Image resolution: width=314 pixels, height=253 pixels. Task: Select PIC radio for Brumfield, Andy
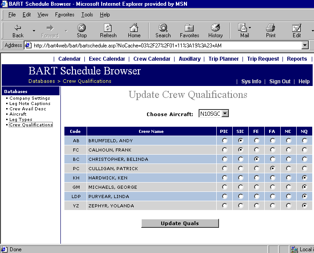pyautogui.click(x=225, y=140)
